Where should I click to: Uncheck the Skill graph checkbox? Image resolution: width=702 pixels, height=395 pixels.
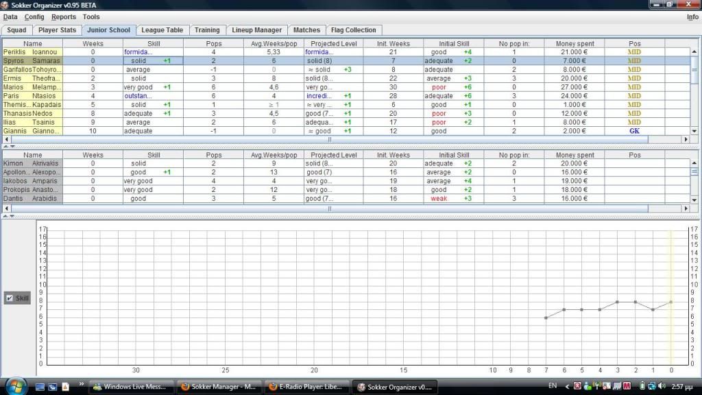[9, 298]
